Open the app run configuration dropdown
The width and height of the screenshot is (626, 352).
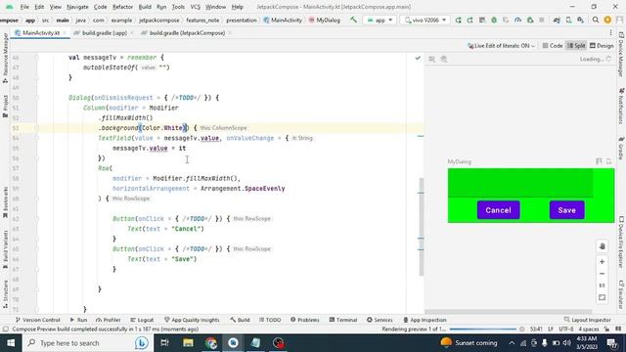[x=380, y=20]
